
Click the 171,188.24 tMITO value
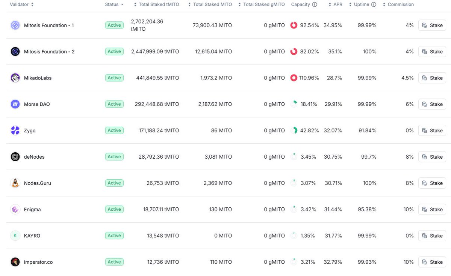[159, 130]
